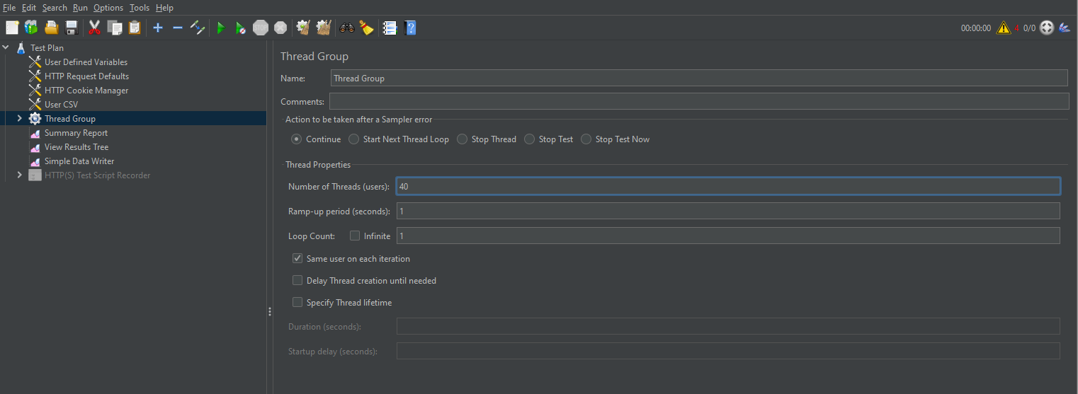The width and height of the screenshot is (1078, 394).
Task: Click the Shutdown X toolbar icon
Action: 280,28
